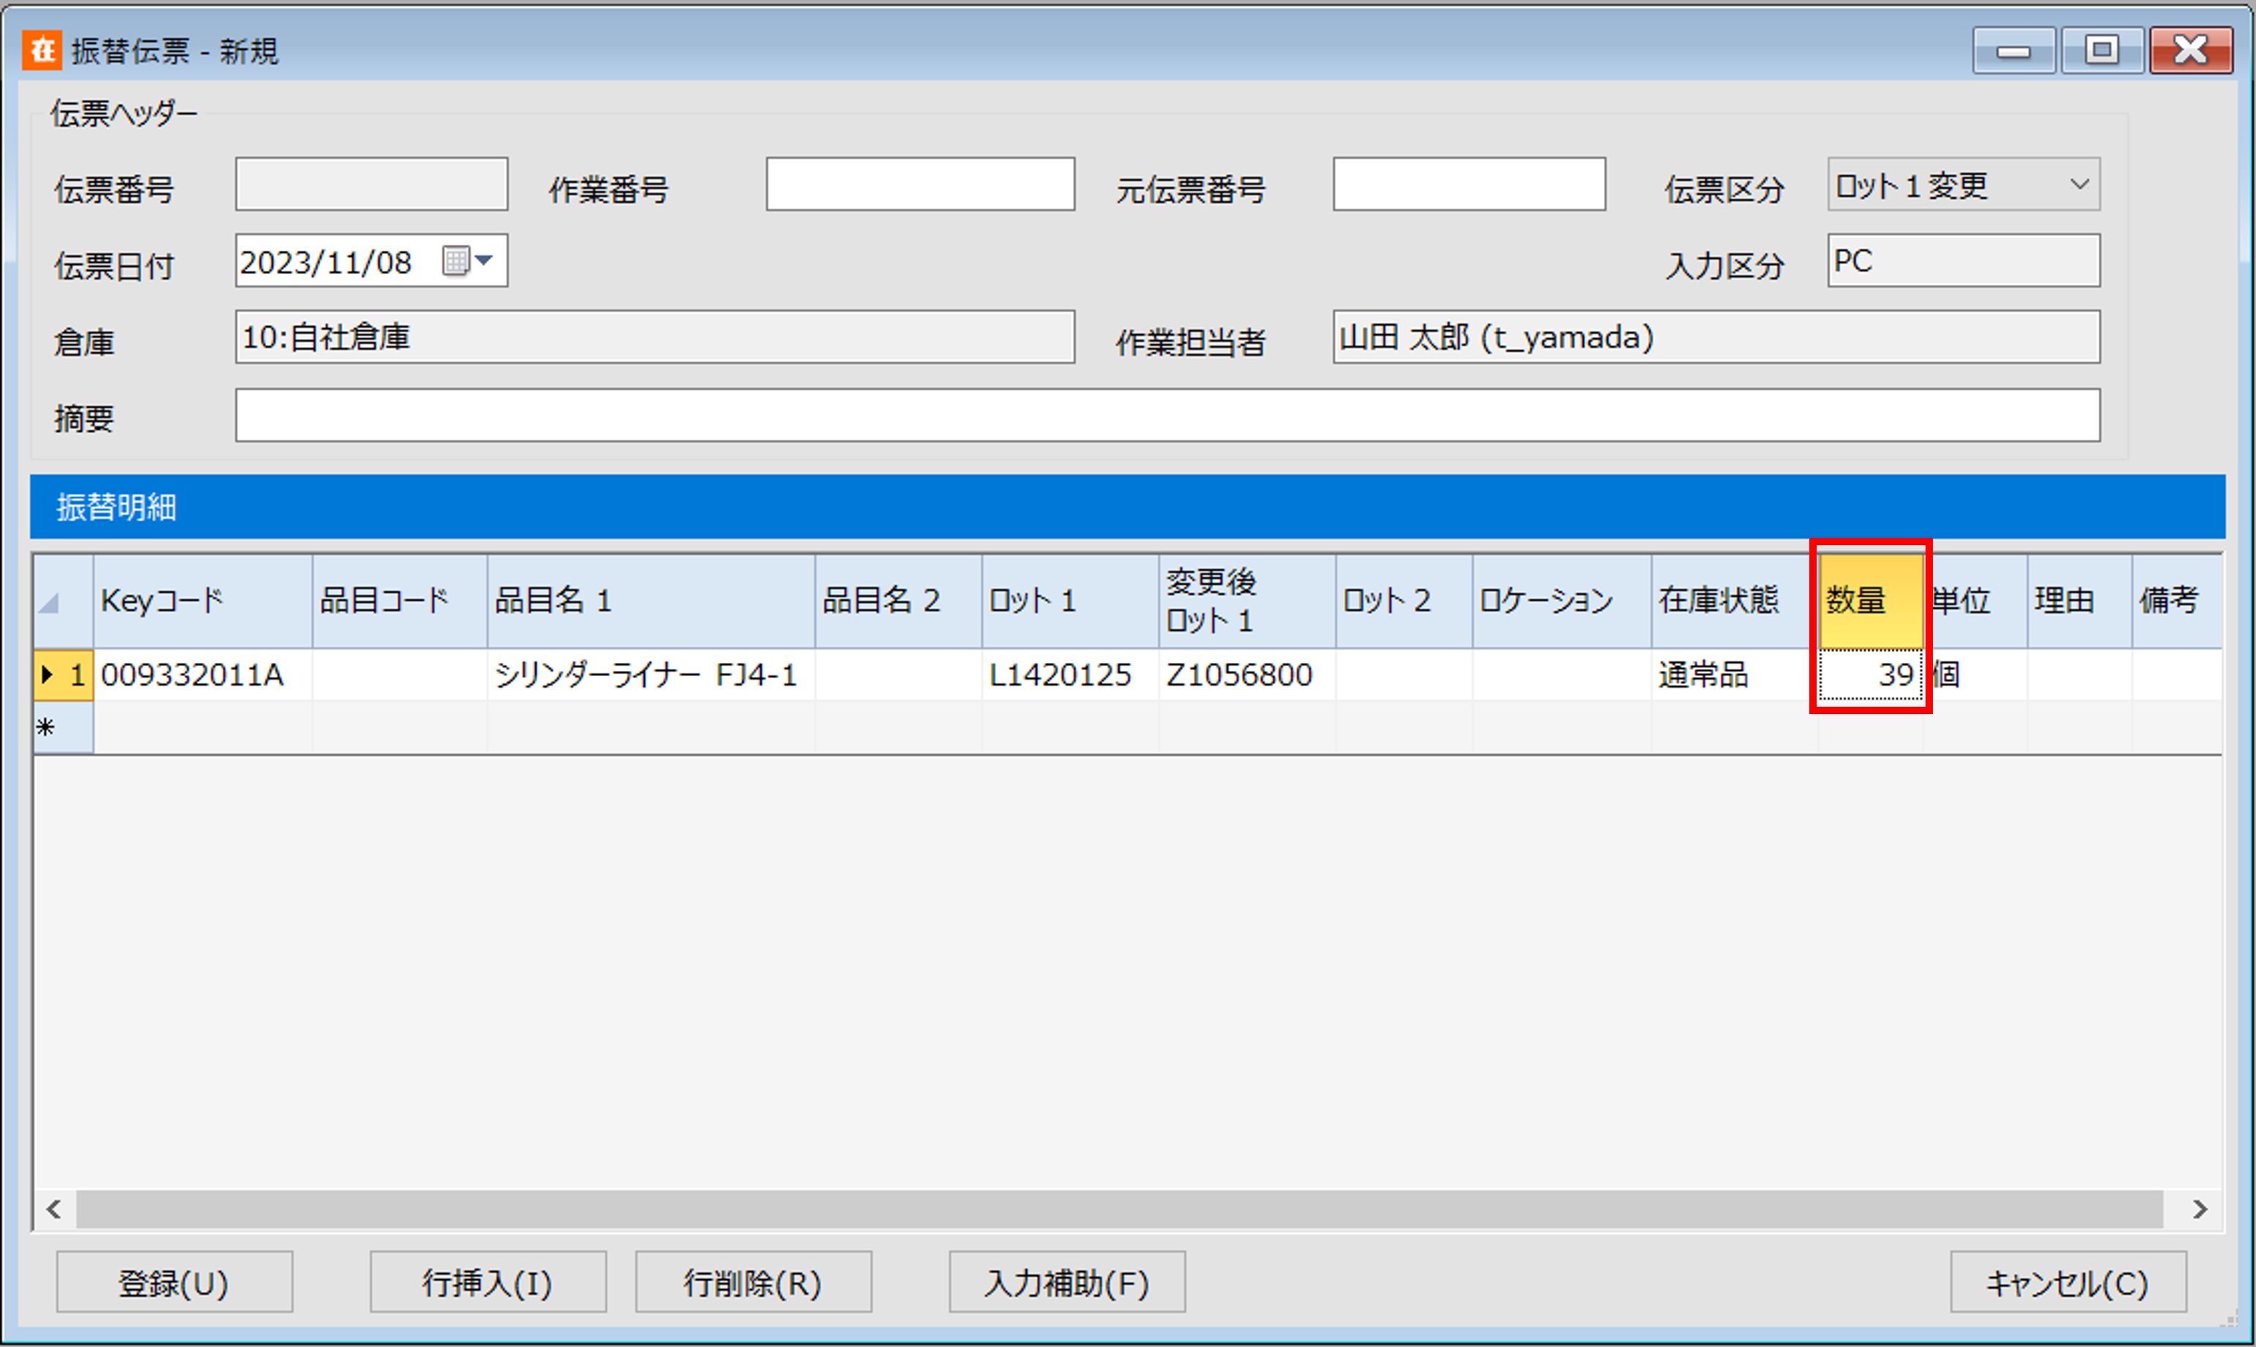Click the orange app icon in title bar
The height and width of the screenshot is (1347, 2256).
[42, 50]
